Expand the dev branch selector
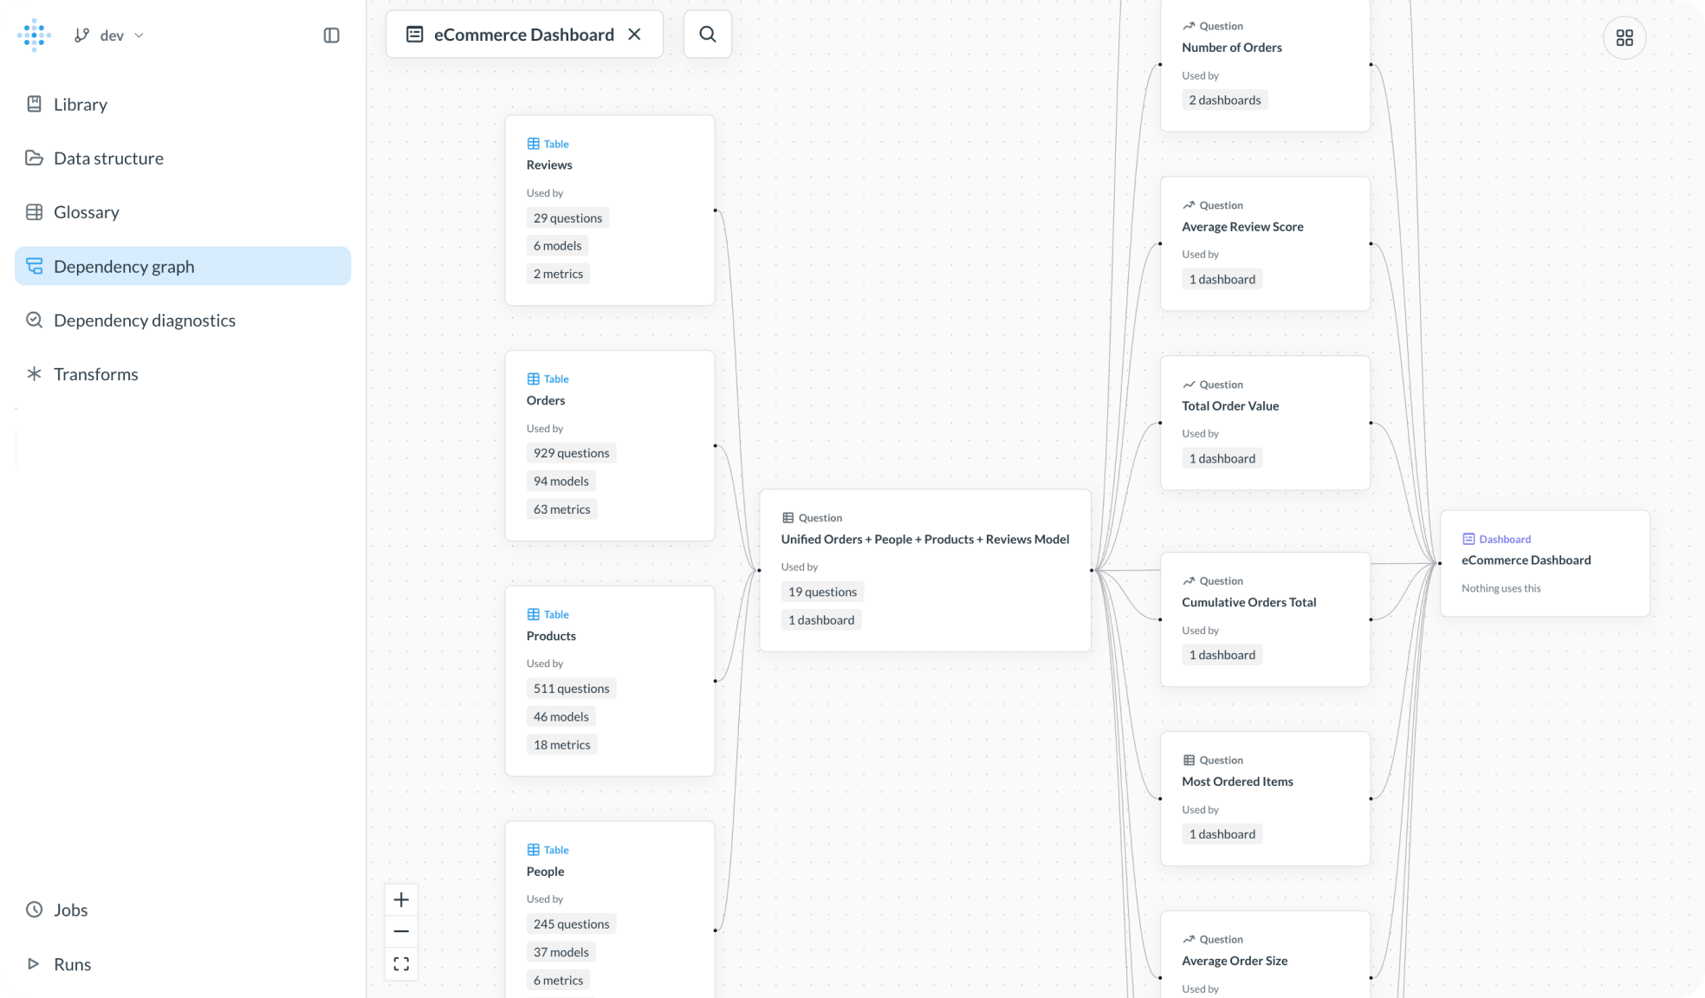The image size is (1705, 998). pos(138,35)
